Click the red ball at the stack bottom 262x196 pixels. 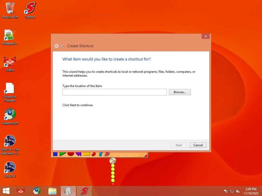pos(113,184)
